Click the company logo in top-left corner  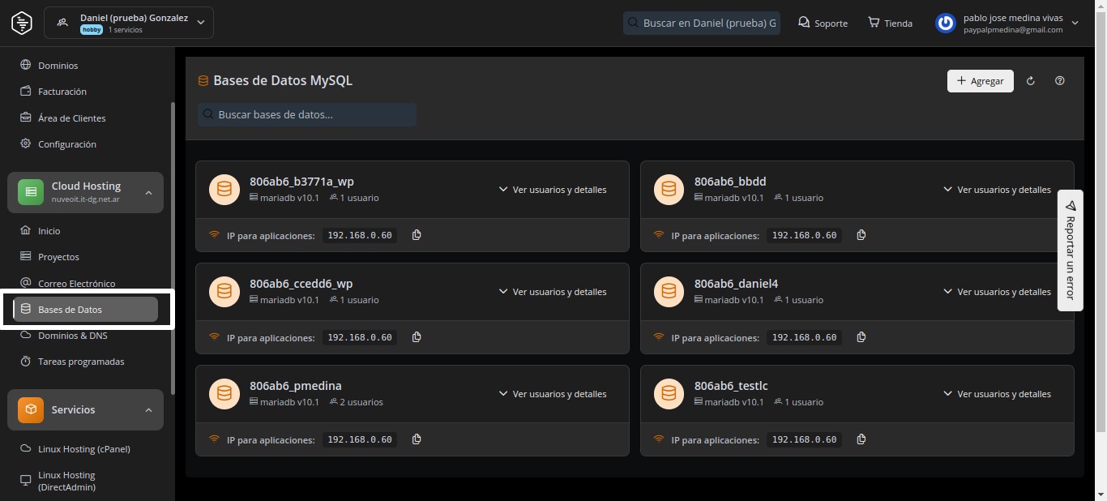22,23
